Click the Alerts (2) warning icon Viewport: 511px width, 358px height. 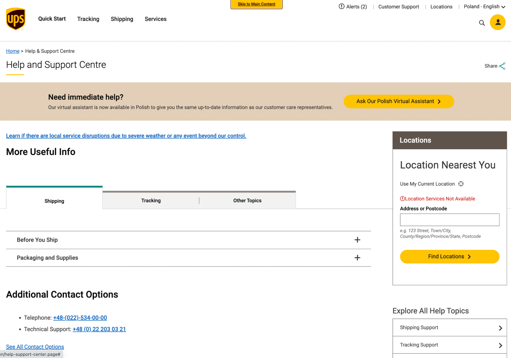point(342,6)
